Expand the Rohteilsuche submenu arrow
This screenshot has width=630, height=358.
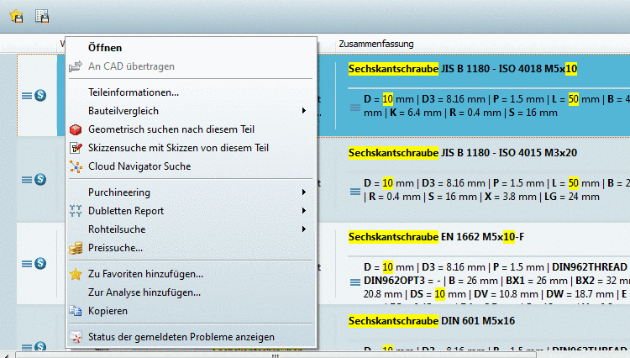[x=304, y=229]
